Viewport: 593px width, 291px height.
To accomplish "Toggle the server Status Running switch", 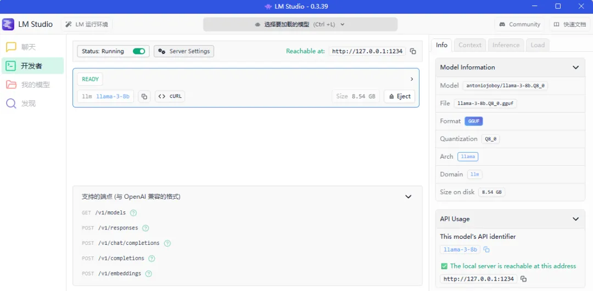I will 139,51.
